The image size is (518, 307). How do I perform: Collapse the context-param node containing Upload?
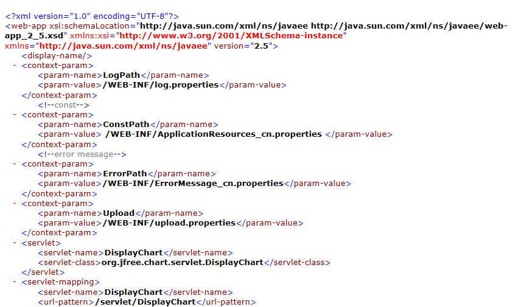coord(15,203)
